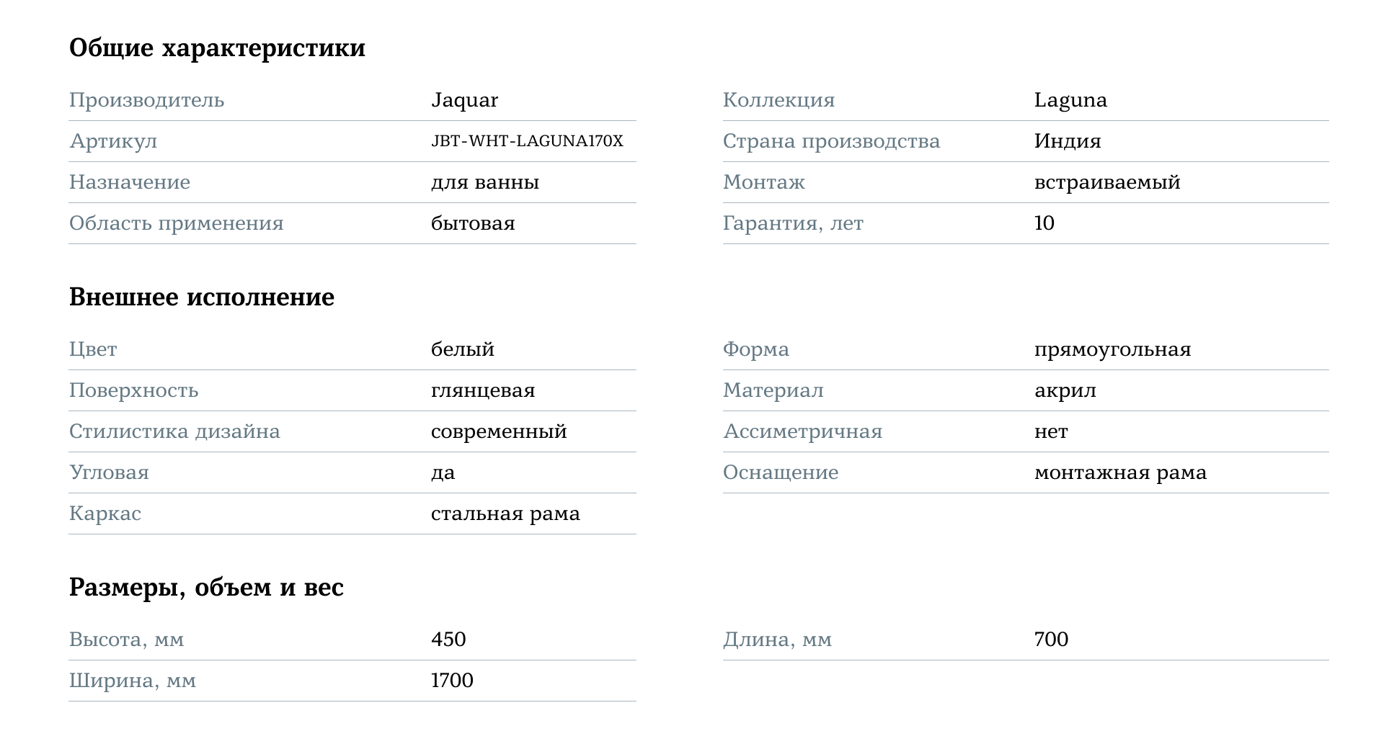Click the warranty value 10
Viewport: 1384px width, 744px height.
coord(1044,223)
